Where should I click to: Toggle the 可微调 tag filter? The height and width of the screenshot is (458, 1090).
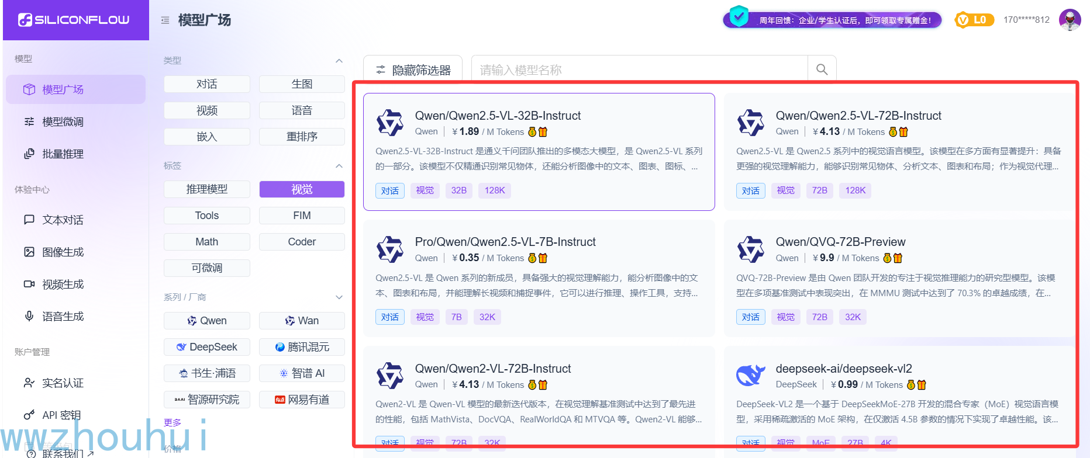[x=207, y=268]
